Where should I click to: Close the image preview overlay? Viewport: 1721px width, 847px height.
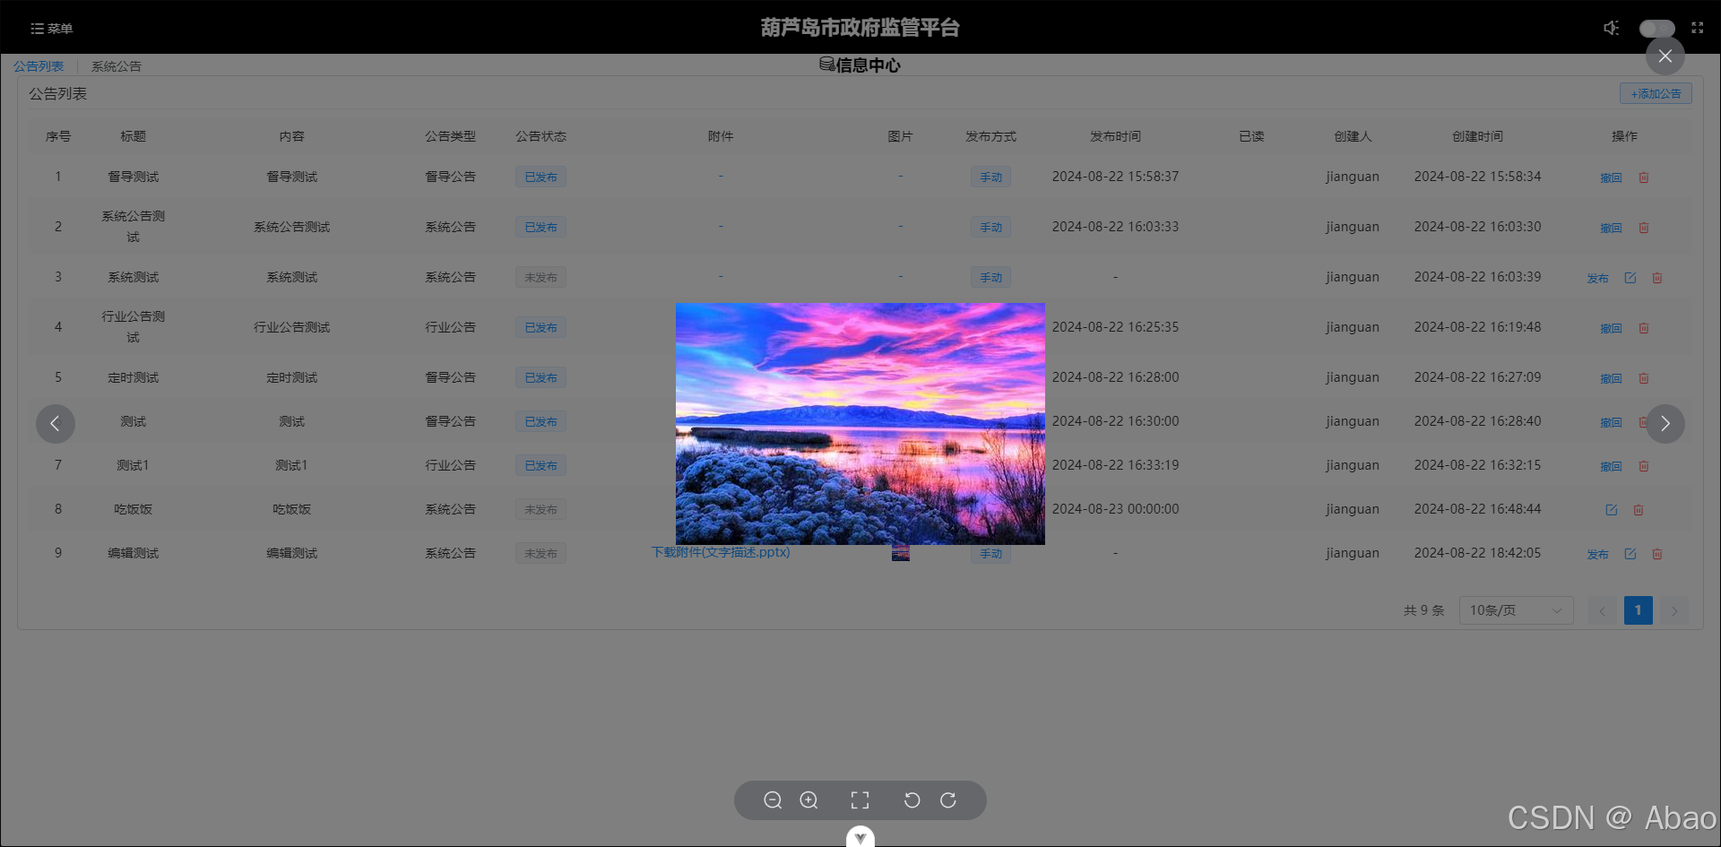[x=1665, y=56]
